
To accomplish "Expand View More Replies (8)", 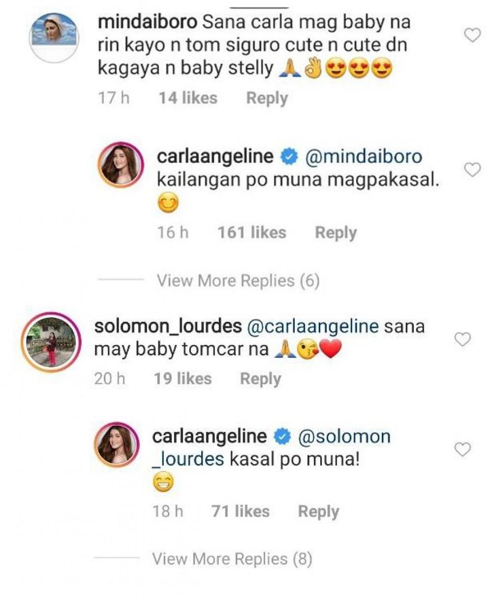I will [232, 559].
